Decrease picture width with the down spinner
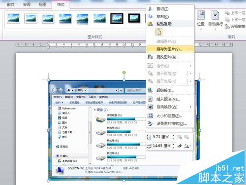This screenshot has height=185, width=246. coord(173,148)
